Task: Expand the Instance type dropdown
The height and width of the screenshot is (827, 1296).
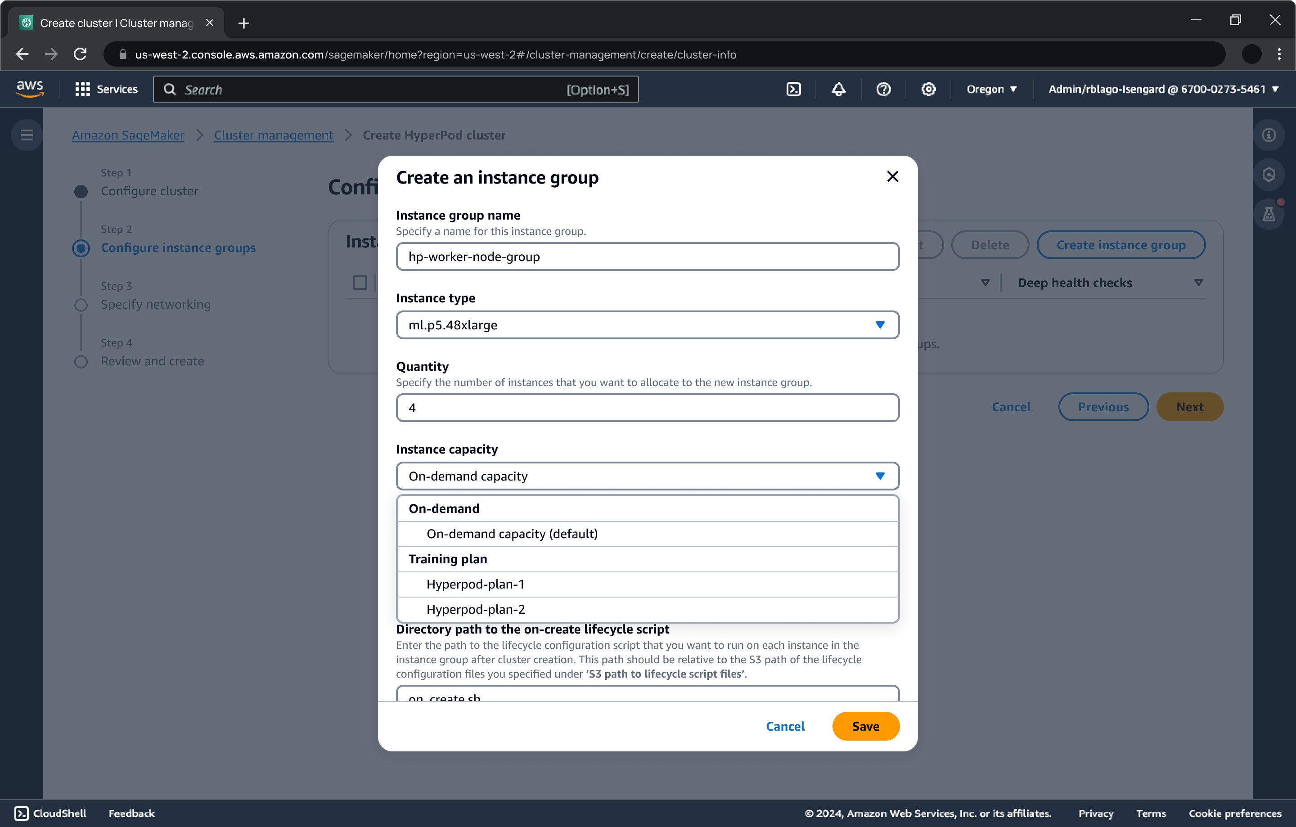Action: [x=647, y=325]
